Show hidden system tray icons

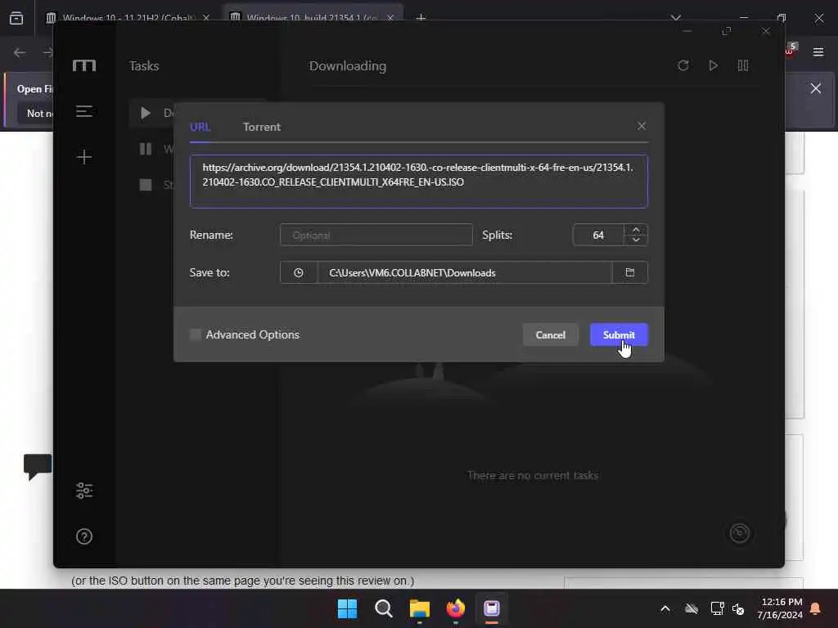click(x=665, y=608)
